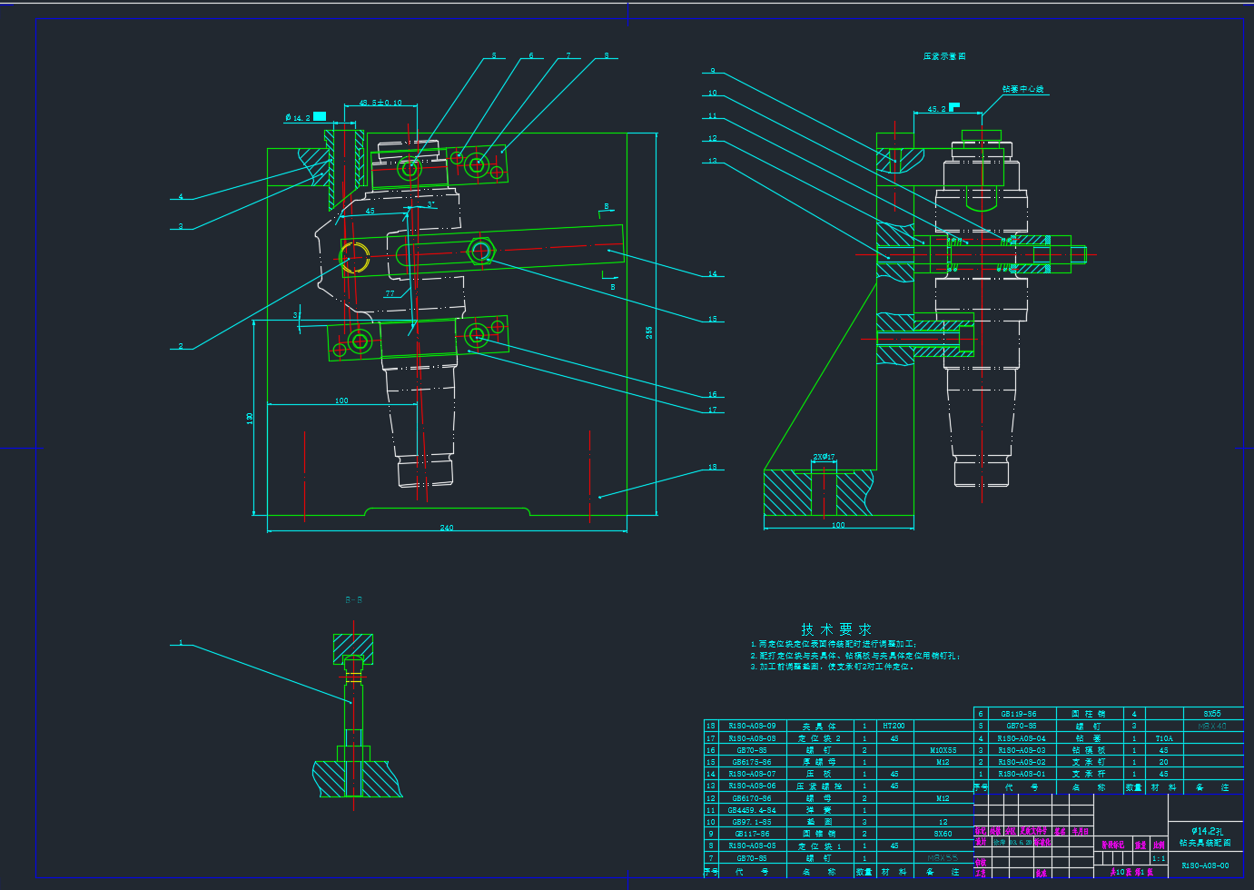The height and width of the screenshot is (890, 1254).
Task: Click the T10A material cell
Action: pos(1164,738)
